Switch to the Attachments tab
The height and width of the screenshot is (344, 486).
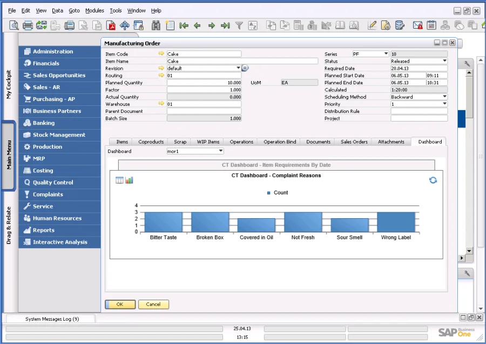391,141
